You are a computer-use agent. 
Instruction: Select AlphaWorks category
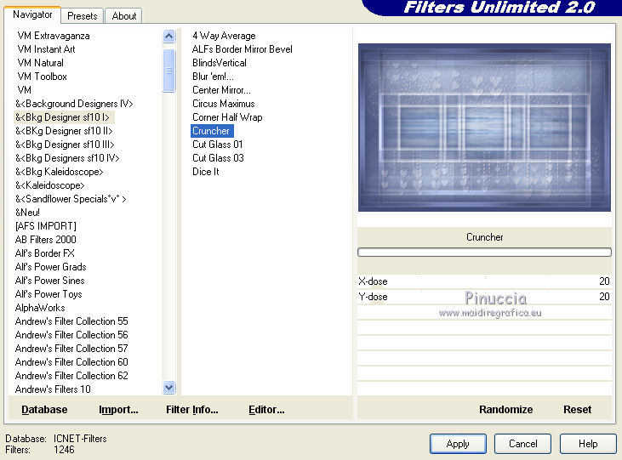click(40, 308)
